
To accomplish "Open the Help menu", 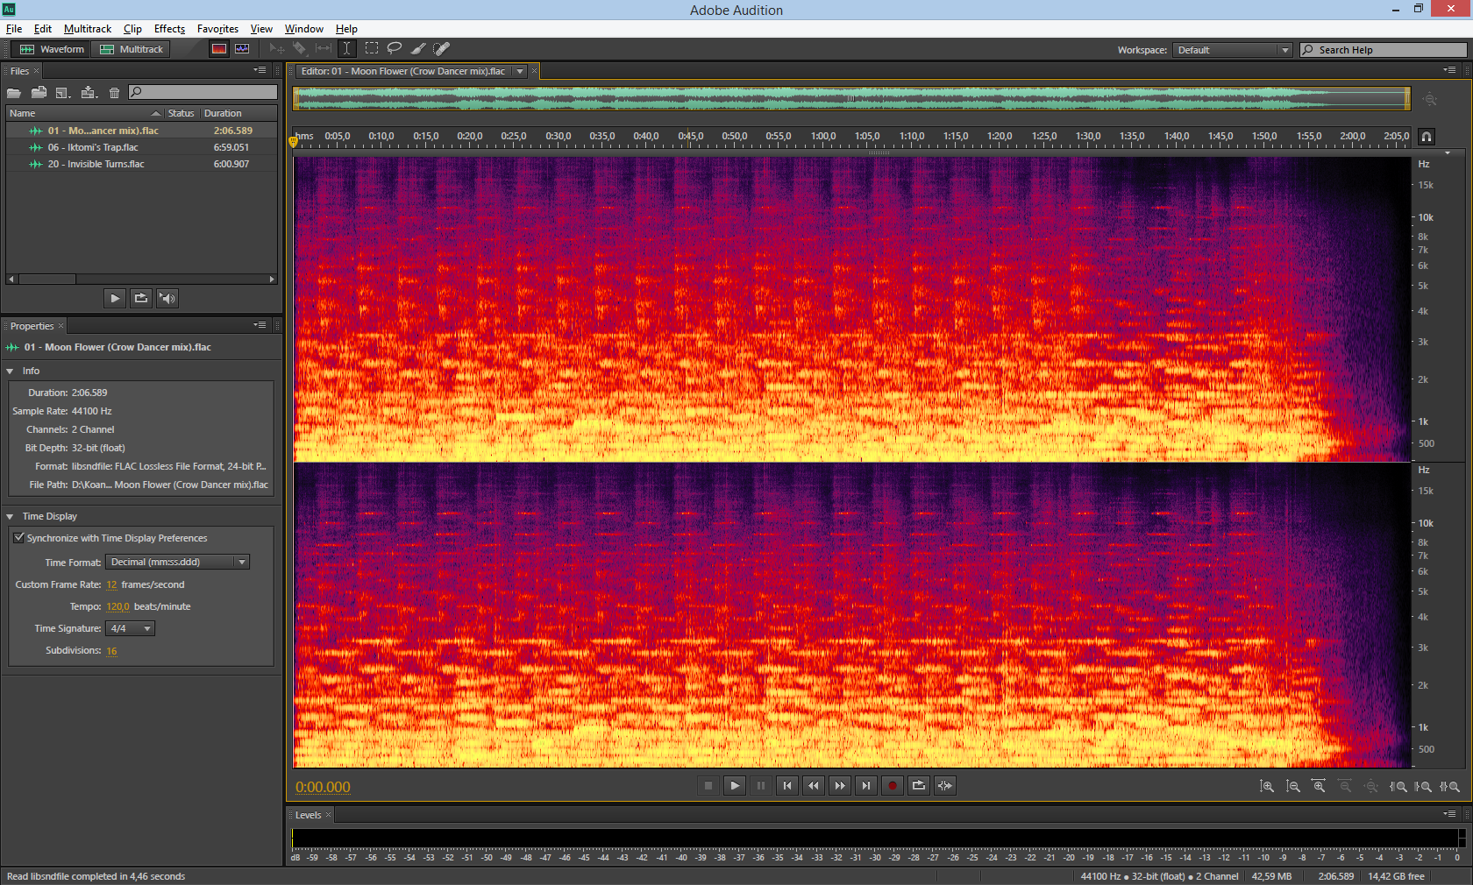I will (x=346, y=29).
